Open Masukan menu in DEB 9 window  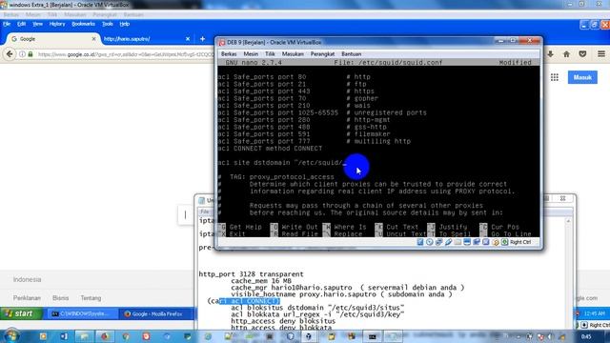pyautogui.click(x=293, y=54)
